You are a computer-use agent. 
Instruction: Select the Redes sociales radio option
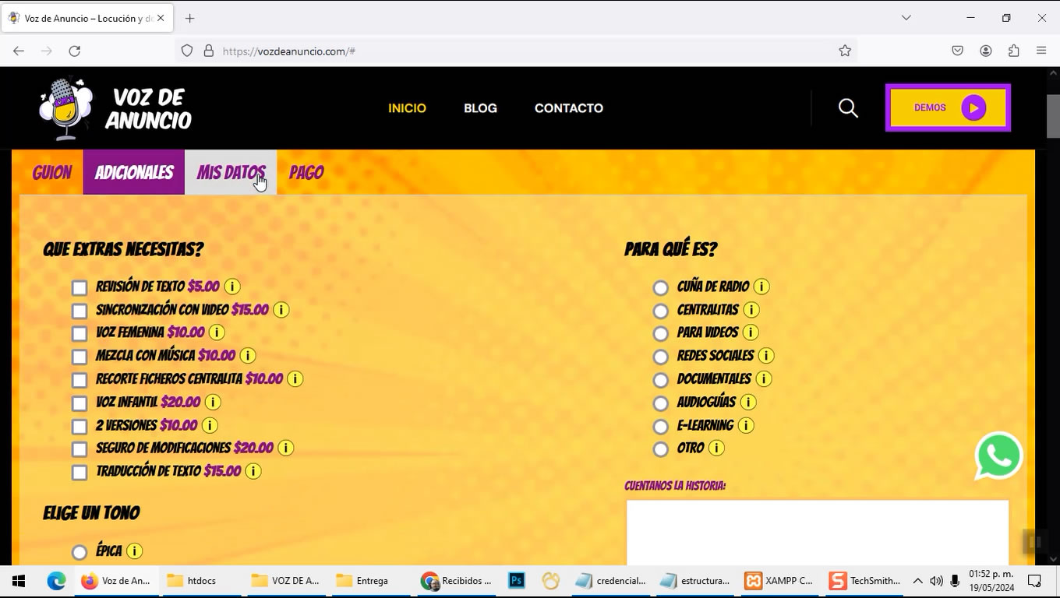(x=661, y=357)
